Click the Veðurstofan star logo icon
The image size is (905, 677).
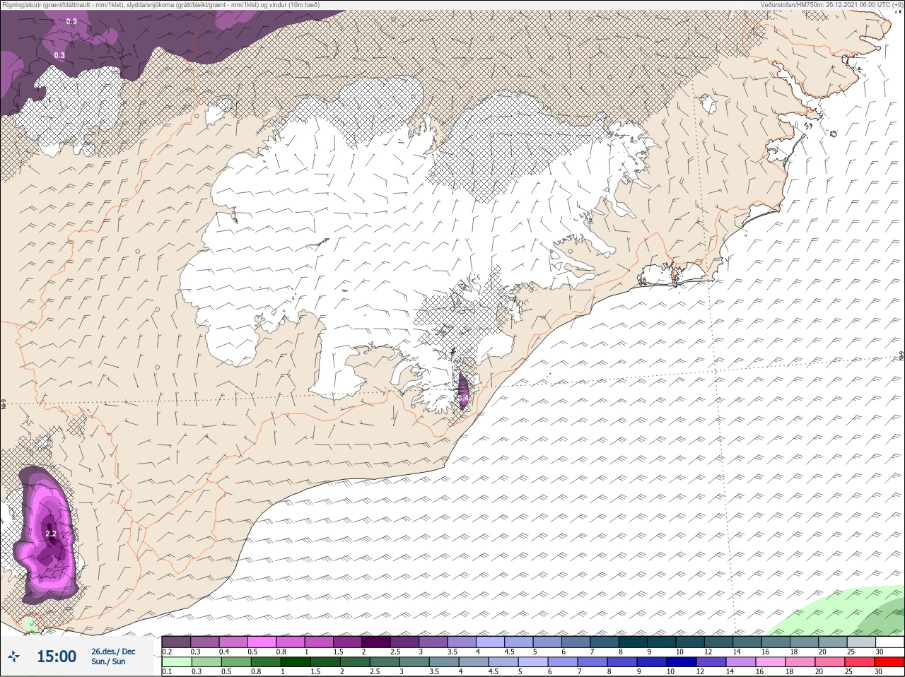[13, 657]
